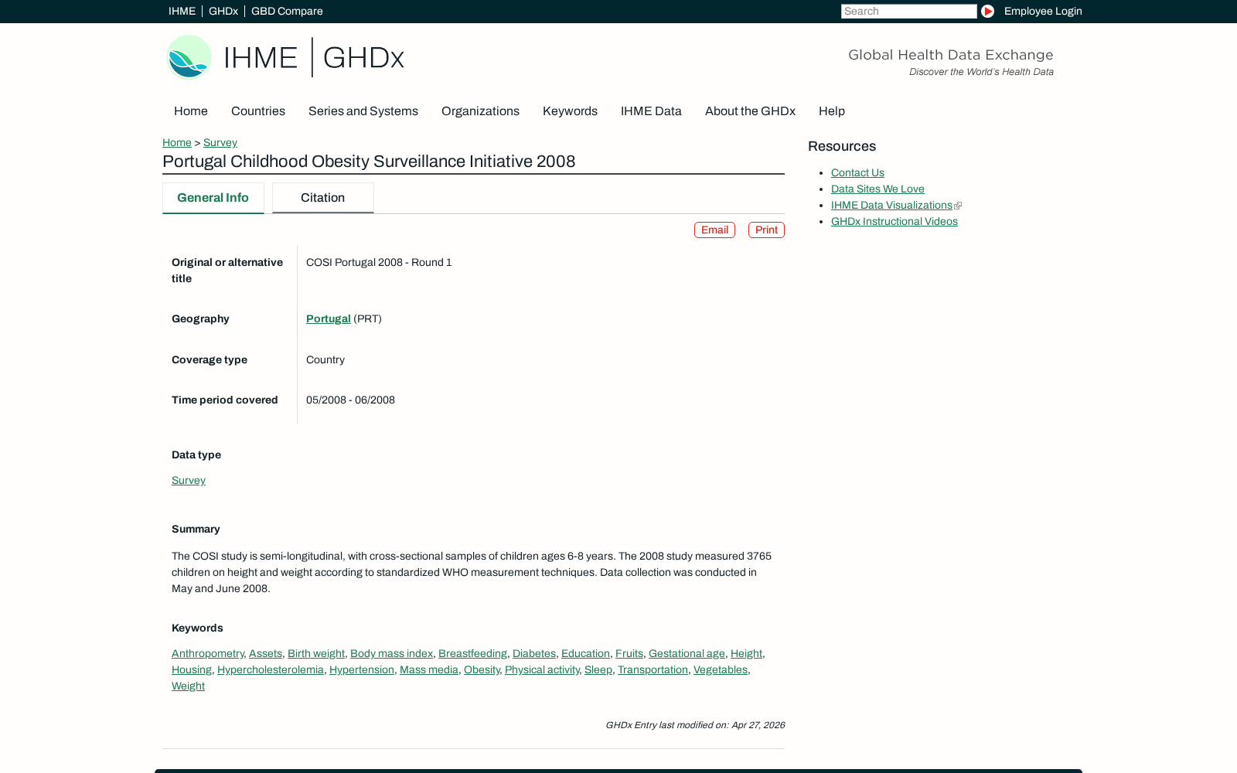Open Vegetables keyword
1237x773 pixels.
pos(721,669)
